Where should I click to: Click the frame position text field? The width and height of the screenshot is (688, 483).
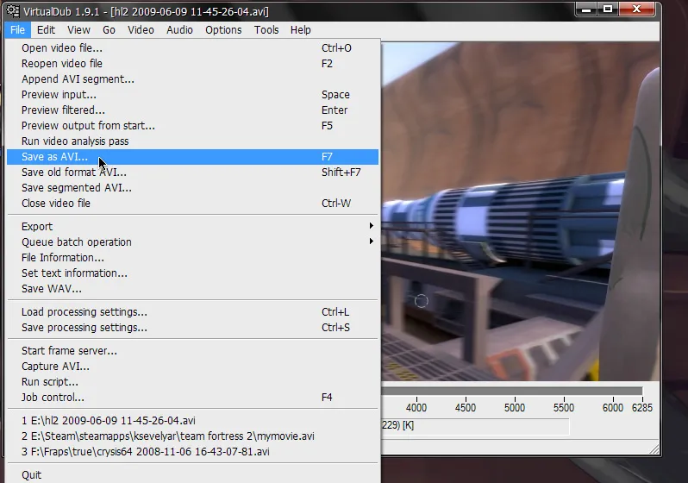pyautogui.click(x=475, y=426)
